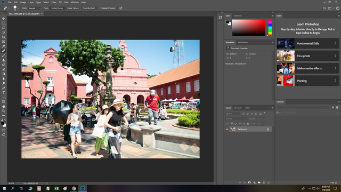
Task: Open the Fix a photo tutorial
Action: tap(308, 56)
